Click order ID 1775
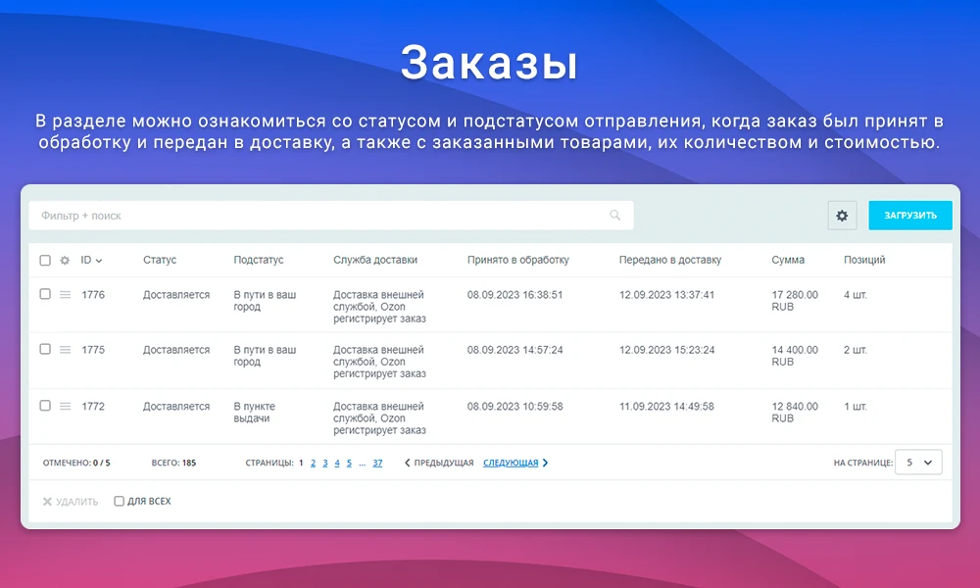 point(93,349)
